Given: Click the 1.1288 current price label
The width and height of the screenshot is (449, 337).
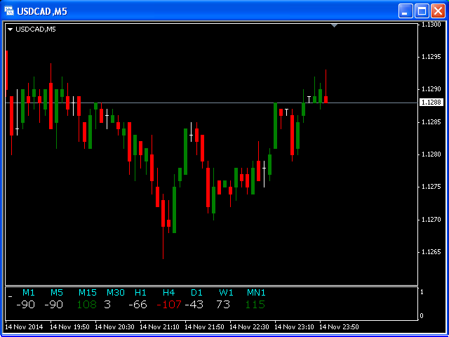Looking at the screenshot, I should 431,103.
